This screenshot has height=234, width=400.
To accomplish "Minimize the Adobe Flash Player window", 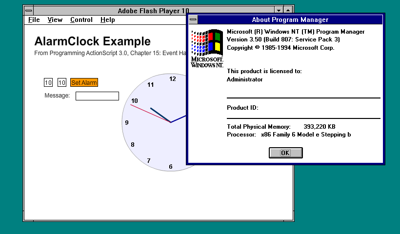I will 279,11.
